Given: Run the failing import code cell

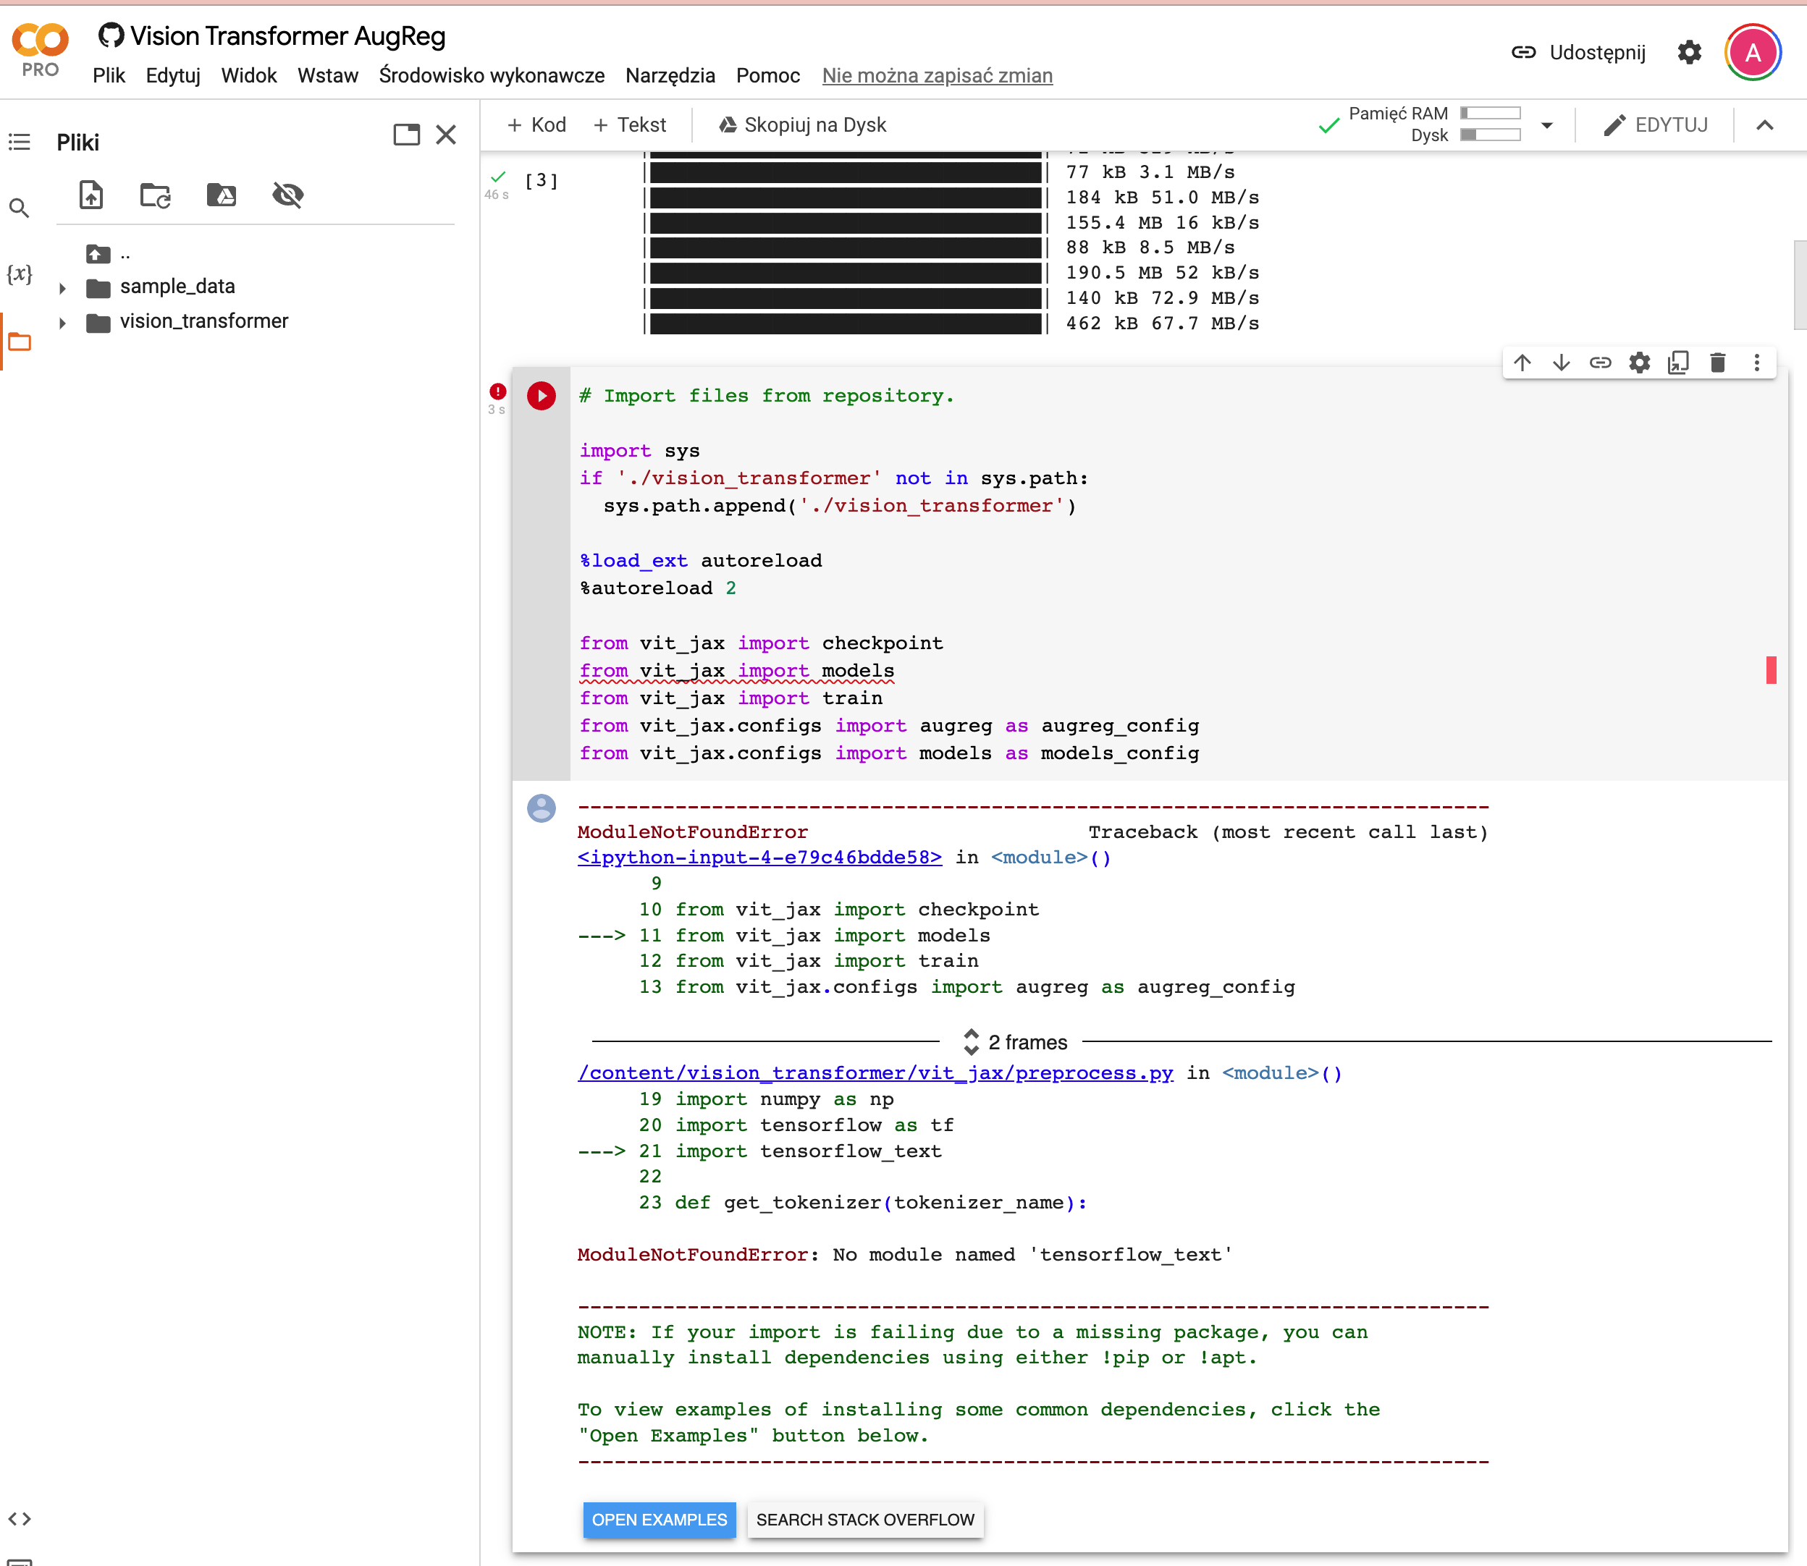Looking at the screenshot, I should [541, 396].
